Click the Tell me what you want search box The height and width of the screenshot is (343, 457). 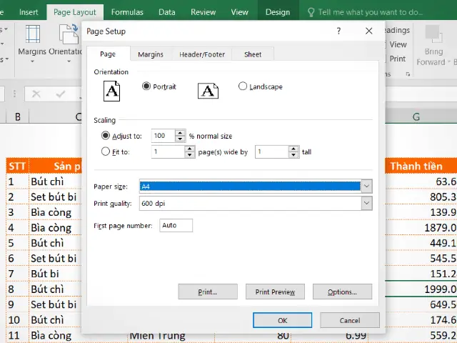point(370,12)
